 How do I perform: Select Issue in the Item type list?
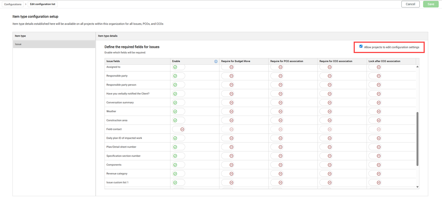[54, 44]
